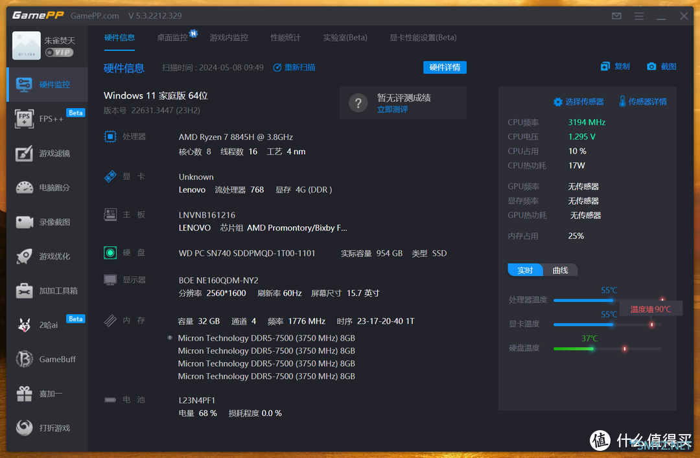Switch to 桌面监控 tab
700x458 pixels.
[173, 38]
